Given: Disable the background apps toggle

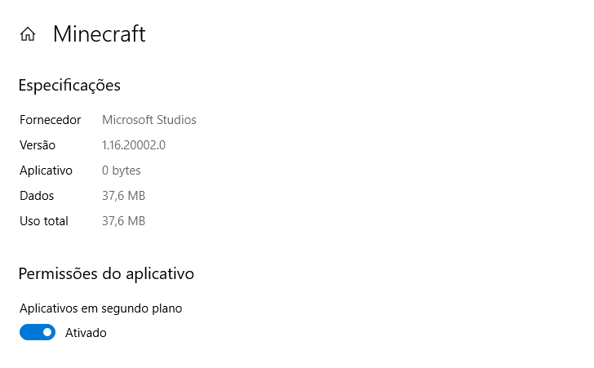Looking at the screenshot, I should [37, 332].
